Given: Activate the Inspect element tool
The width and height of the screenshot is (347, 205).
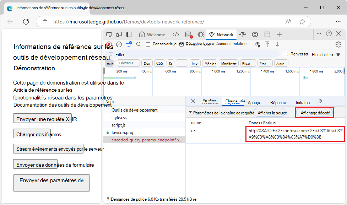Looking at the screenshot, I should (109, 34).
